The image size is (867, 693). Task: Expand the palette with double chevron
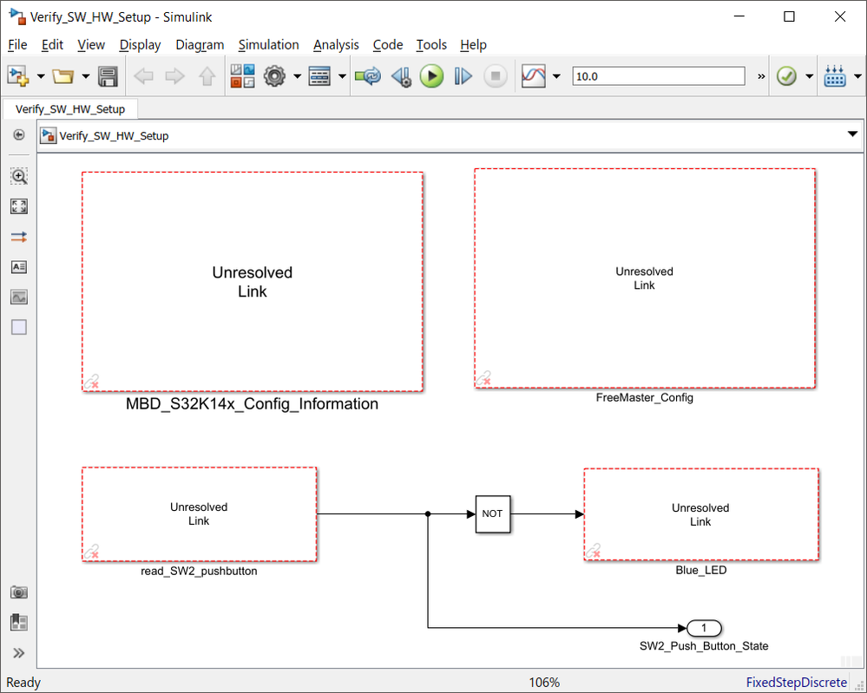pos(19,653)
